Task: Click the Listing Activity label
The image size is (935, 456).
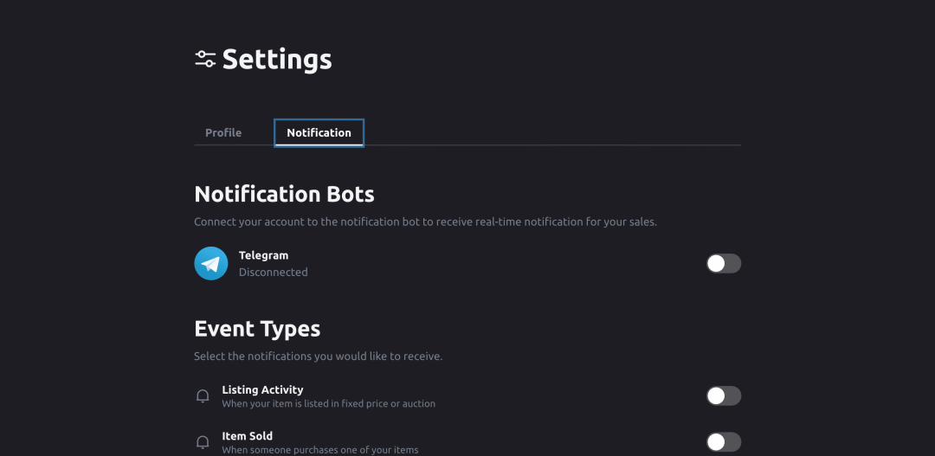Action: click(262, 389)
